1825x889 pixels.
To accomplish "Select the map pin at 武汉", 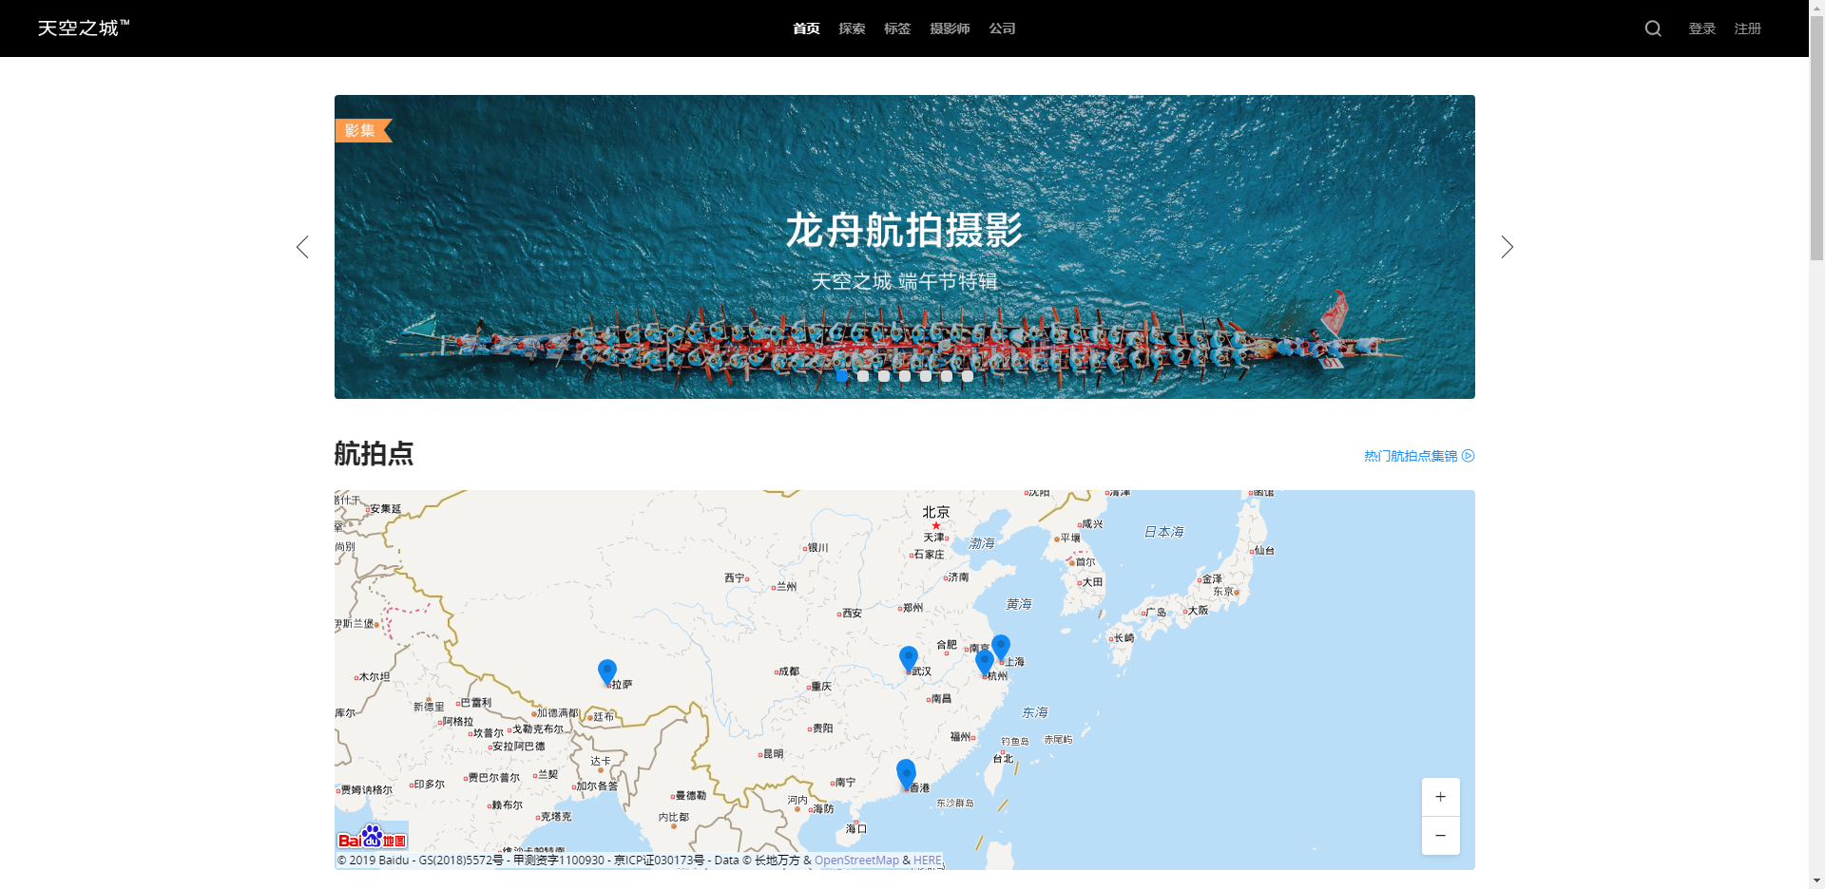I will (909, 658).
